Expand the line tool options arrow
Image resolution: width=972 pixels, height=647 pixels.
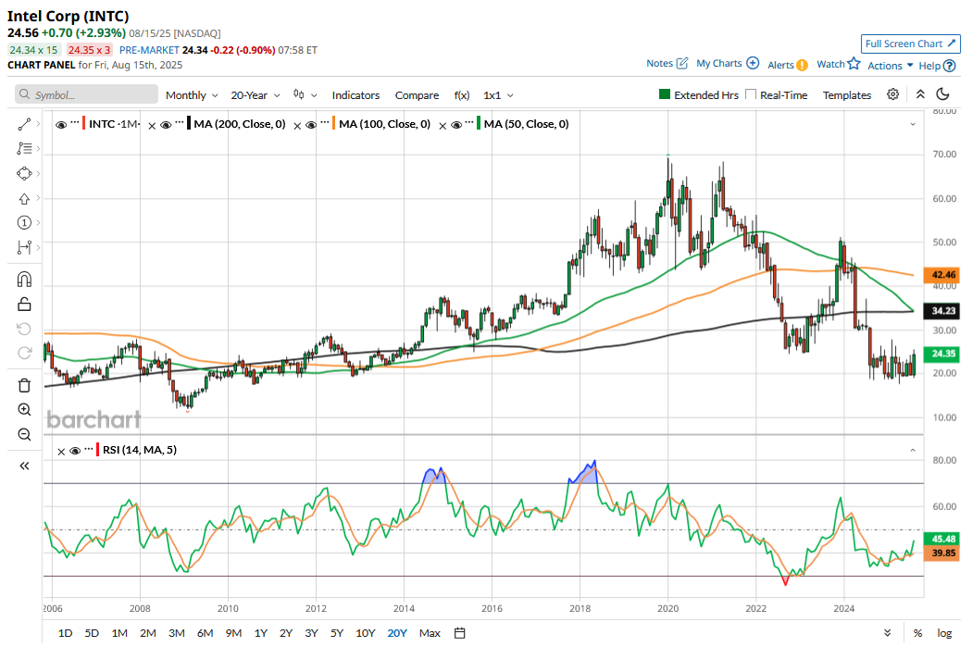pos(38,124)
